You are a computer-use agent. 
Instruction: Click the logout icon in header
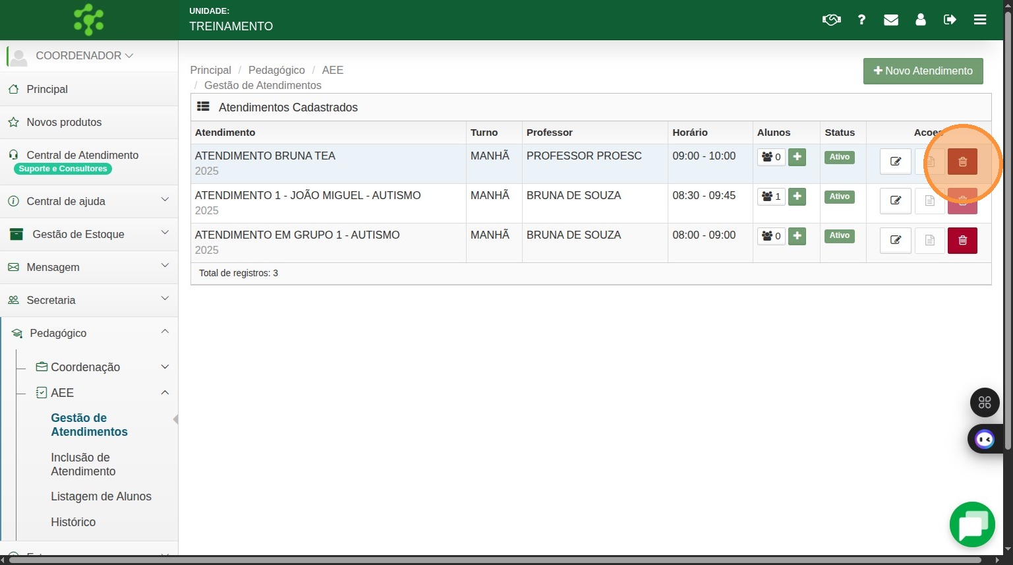[950, 20]
